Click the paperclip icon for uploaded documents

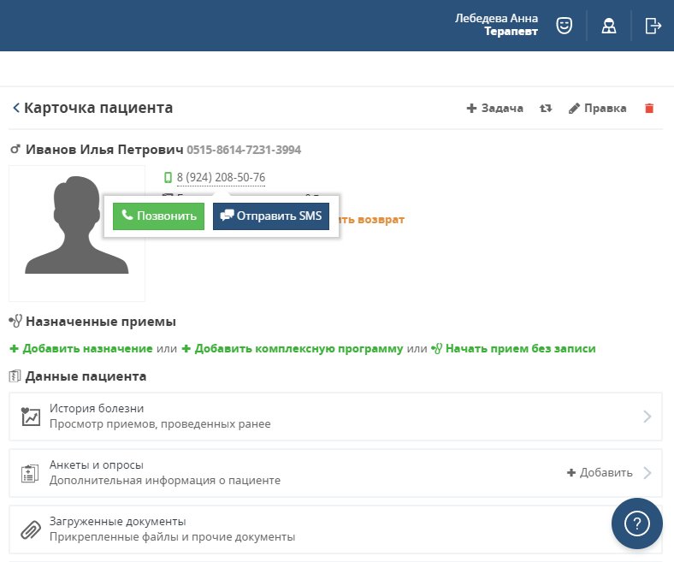click(x=30, y=529)
